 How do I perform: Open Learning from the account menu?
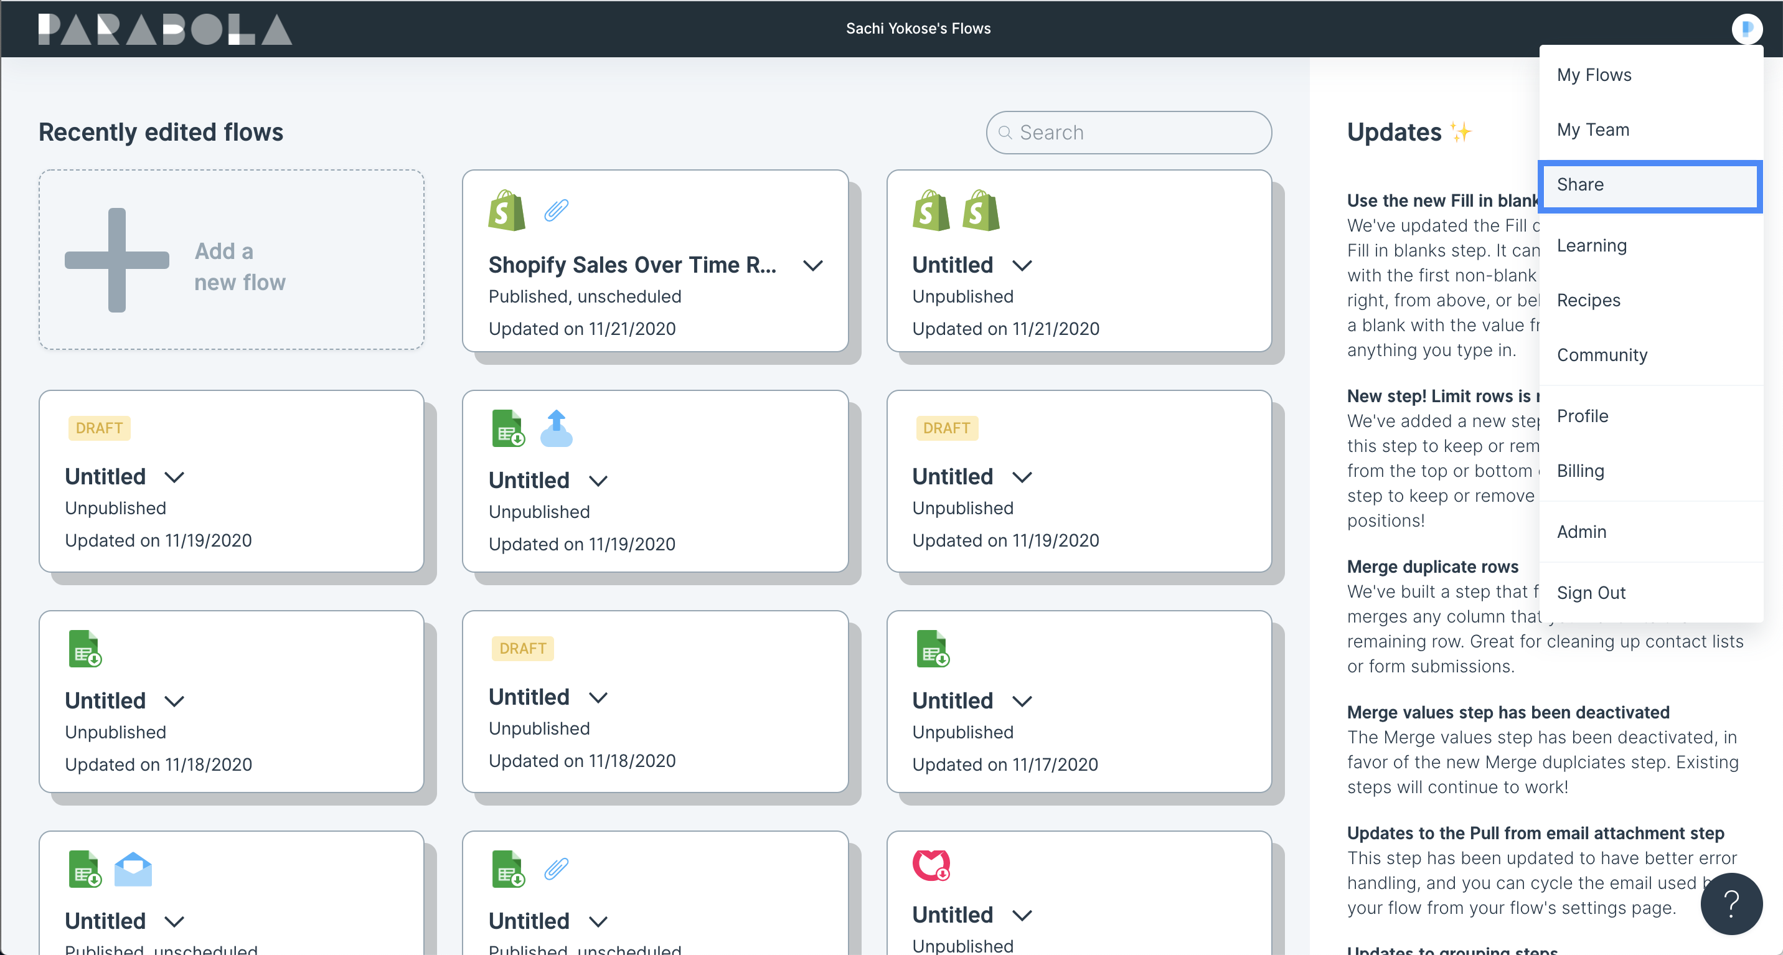click(1651, 246)
